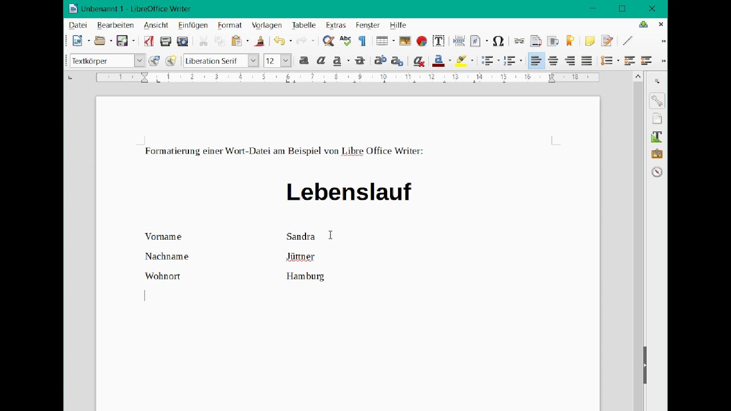Image resolution: width=731 pixels, height=411 pixels.
Task: Click the Print icon
Action: click(x=166, y=41)
